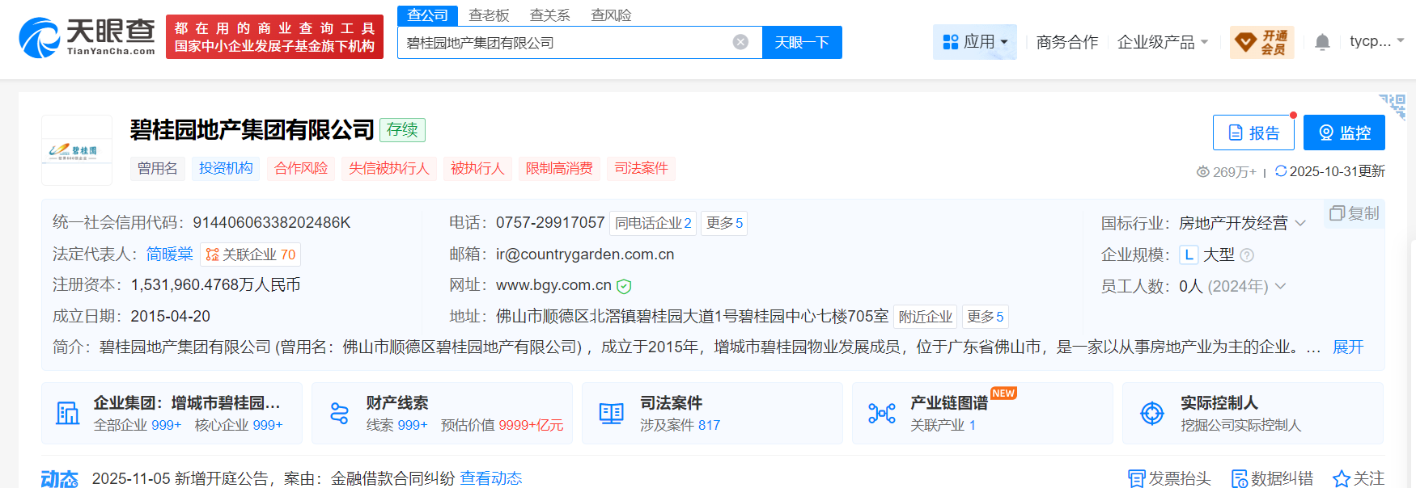Click 线索 999+ count
The height and width of the screenshot is (488, 1416).
pyautogui.click(x=396, y=425)
